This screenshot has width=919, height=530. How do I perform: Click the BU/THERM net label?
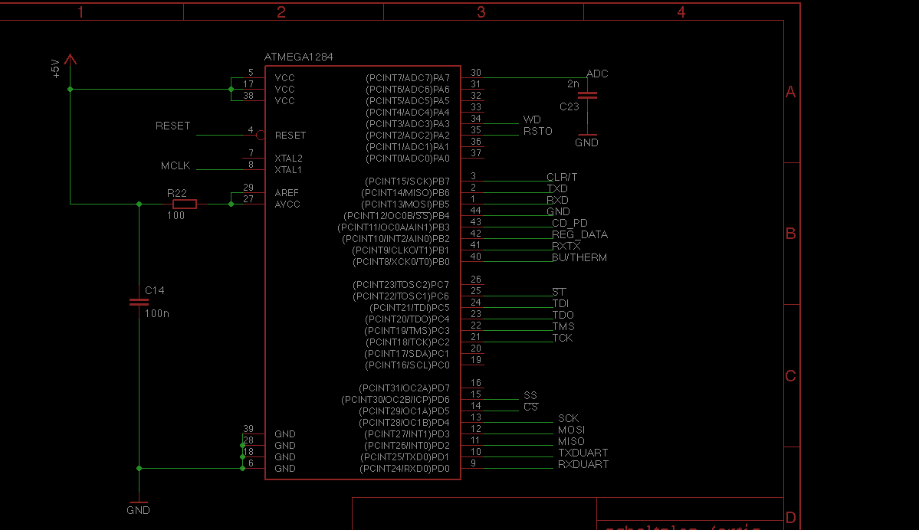click(579, 257)
